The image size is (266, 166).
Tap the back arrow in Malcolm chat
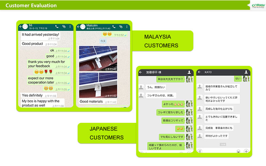(x=78, y=27)
